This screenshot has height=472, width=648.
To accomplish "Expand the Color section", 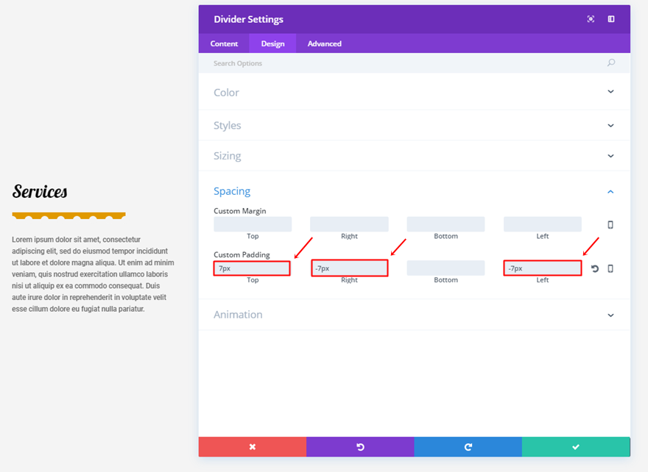I will [414, 93].
